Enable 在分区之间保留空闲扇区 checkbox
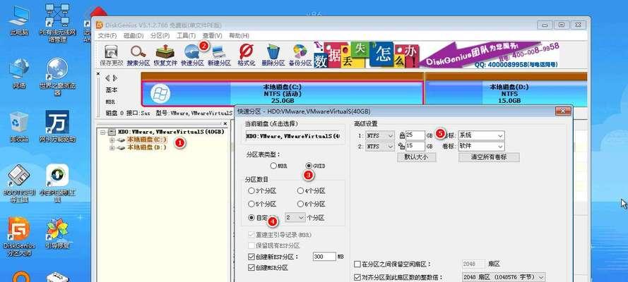The width and height of the screenshot is (628, 282). pos(357,264)
